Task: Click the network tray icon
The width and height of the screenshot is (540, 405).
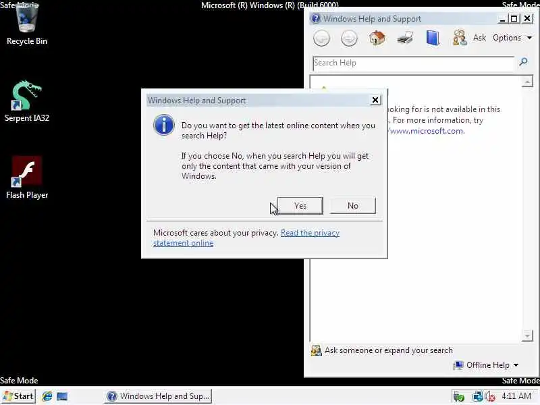Action: point(477,397)
